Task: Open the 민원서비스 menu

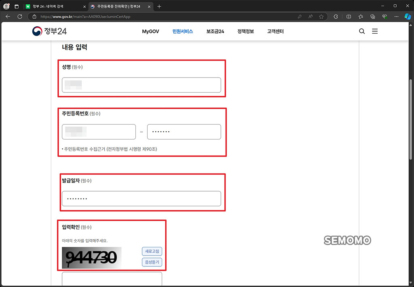Action: click(183, 32)
